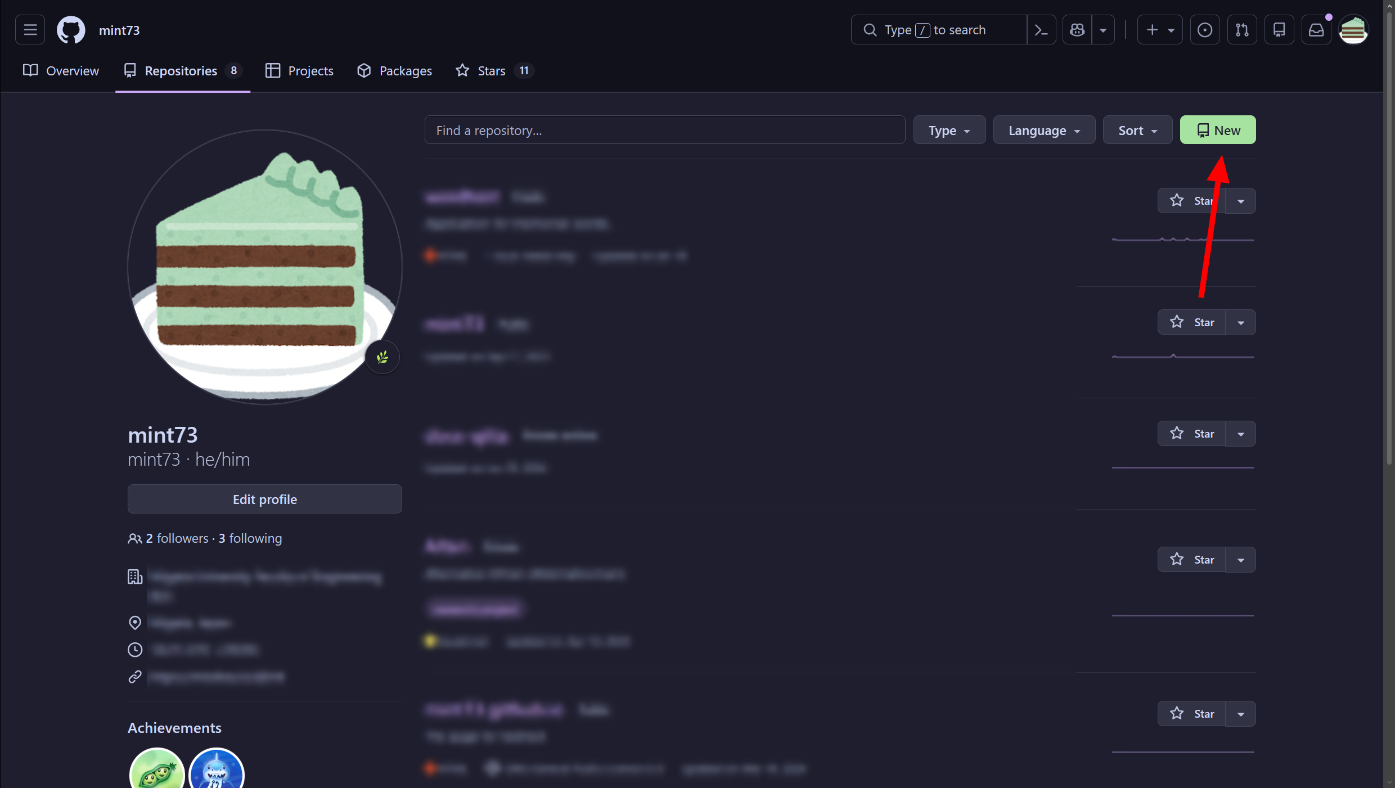This screenshot has width=1395, height=788.
Task: Select the Repositories tab
Action: [183, 71]
